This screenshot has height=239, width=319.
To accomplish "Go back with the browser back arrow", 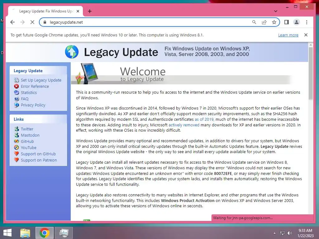I will 12,22.
